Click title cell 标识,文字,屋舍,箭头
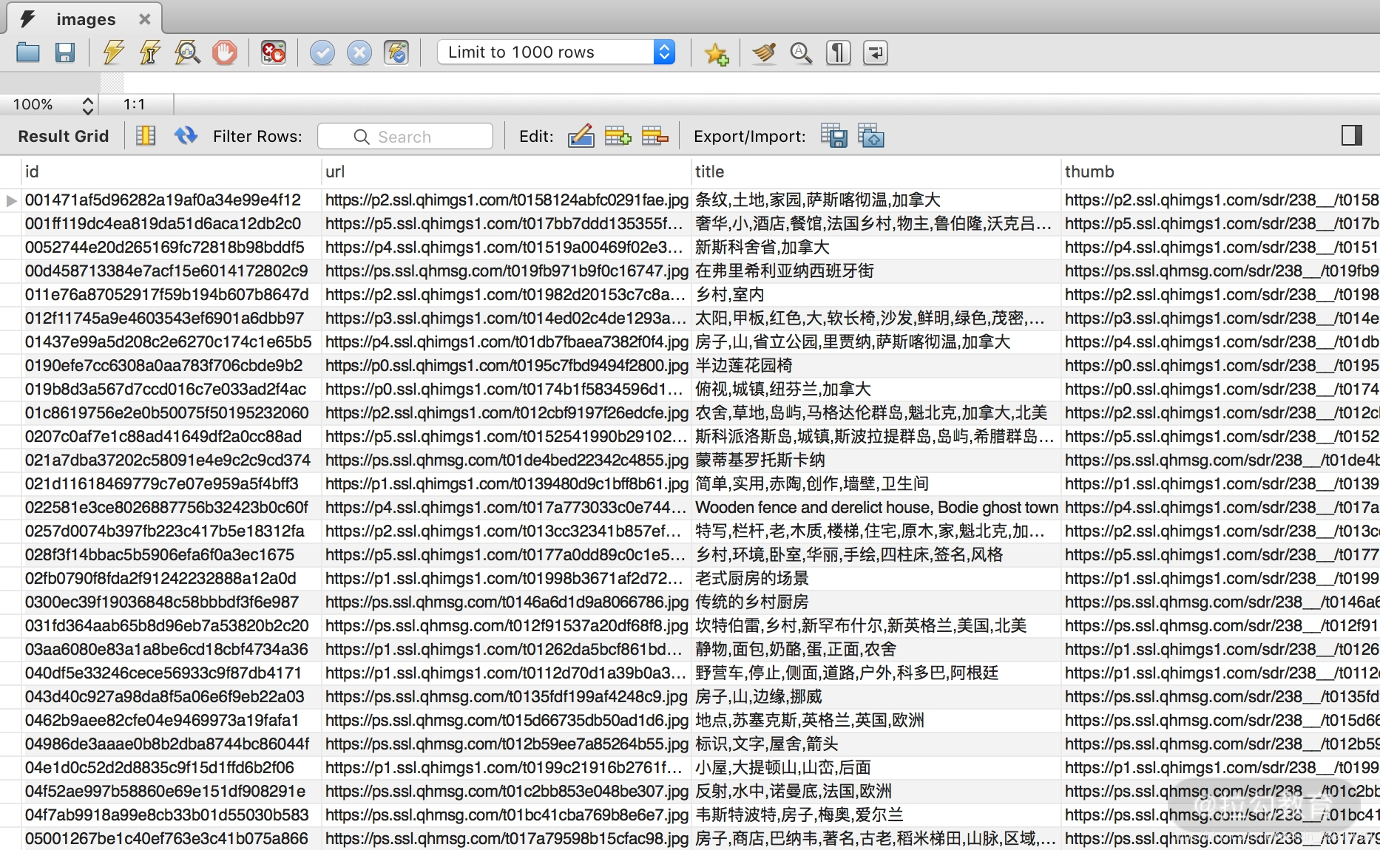 876,744
